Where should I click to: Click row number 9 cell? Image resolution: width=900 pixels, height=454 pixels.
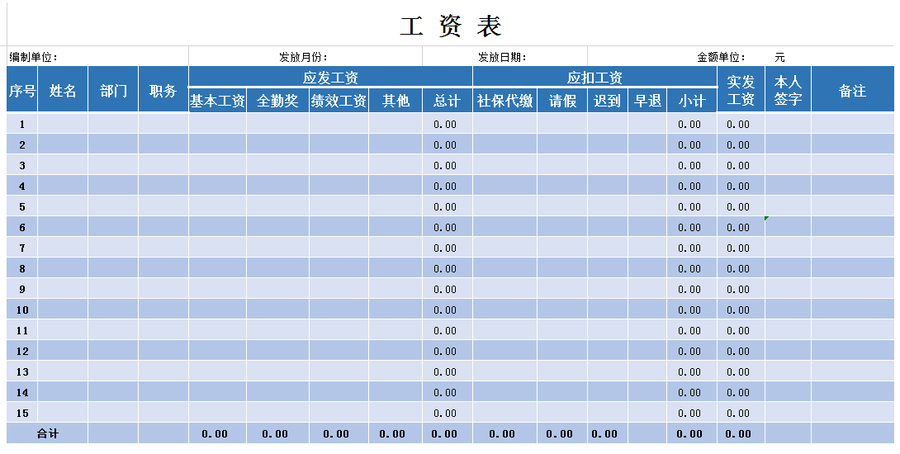pyautogui.click(x=21, y=289)
